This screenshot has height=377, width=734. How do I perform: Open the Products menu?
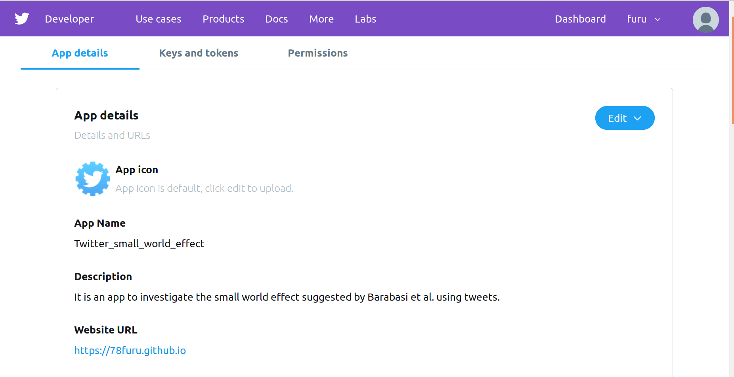[x=223, y=19]
